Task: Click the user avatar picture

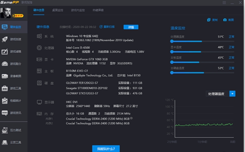Action: point(6,13)
